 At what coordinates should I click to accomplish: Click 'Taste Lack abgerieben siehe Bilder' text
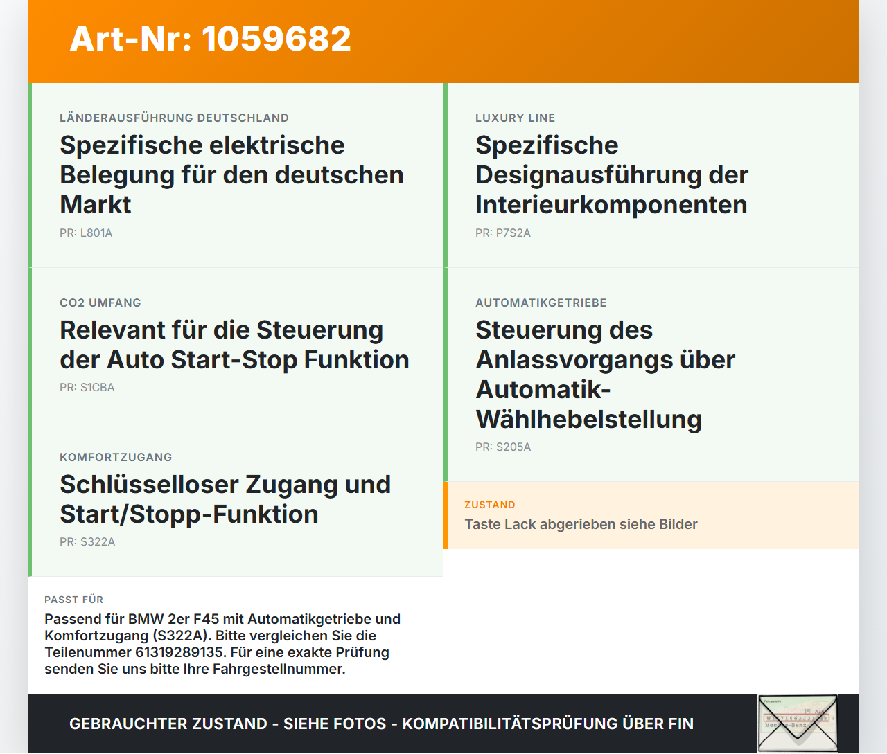[581, 524]
